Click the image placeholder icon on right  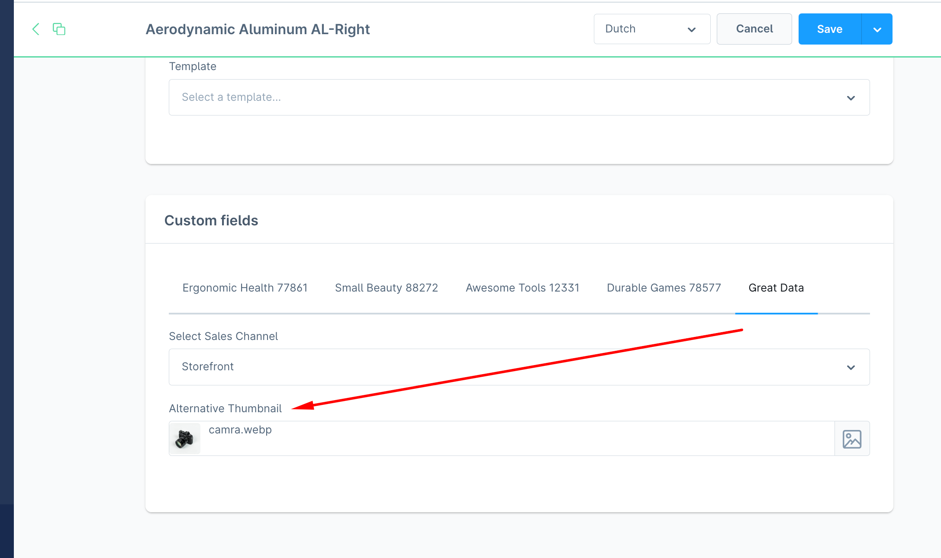click(852, 438)
